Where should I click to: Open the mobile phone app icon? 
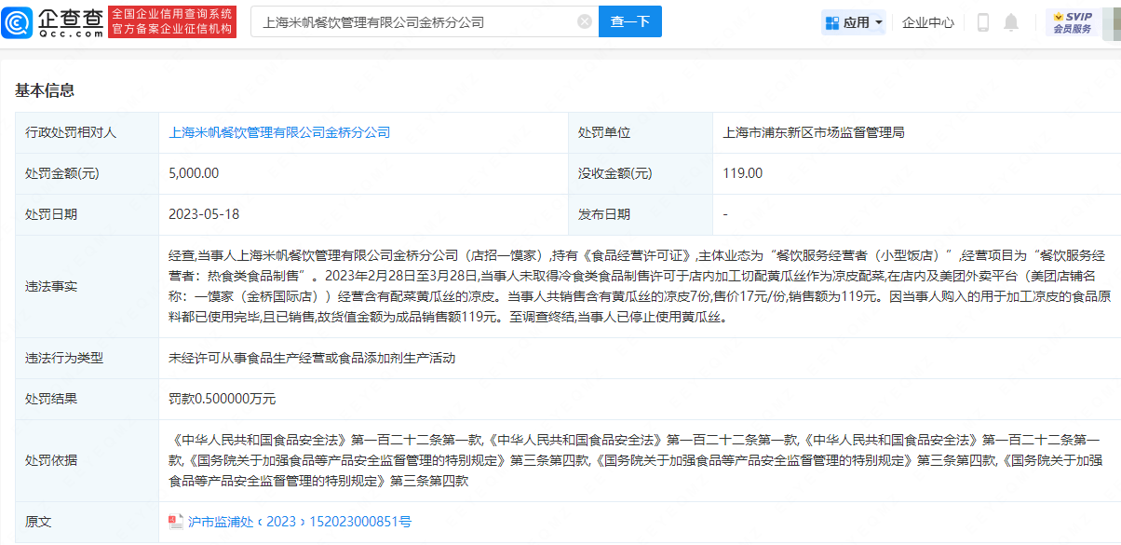(x=982, y=22)
